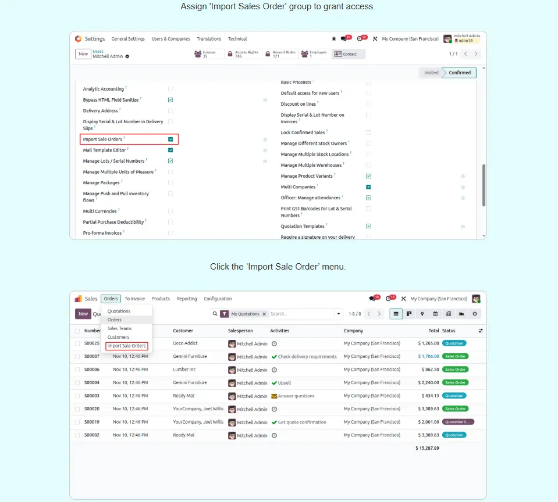The width and height of the screenshot is (558, 502).
Task: Switch to Calendar view in Sales
Action: [435, 314]
